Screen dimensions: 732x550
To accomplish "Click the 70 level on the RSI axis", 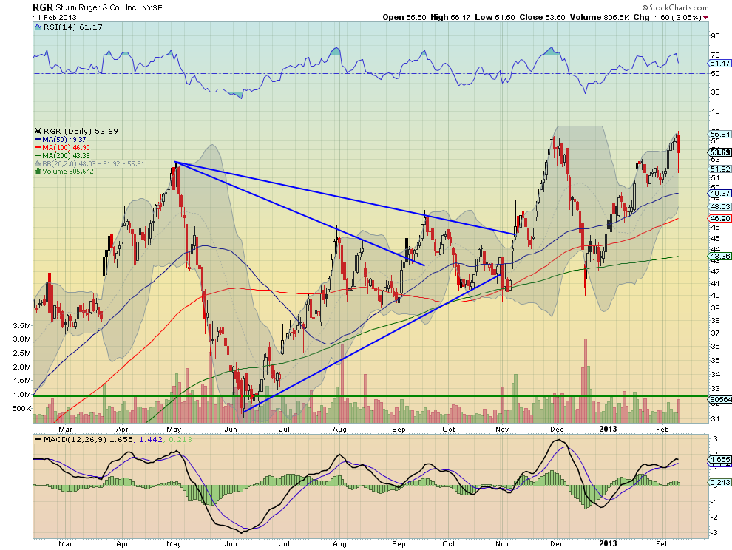I will pos(715,55).
